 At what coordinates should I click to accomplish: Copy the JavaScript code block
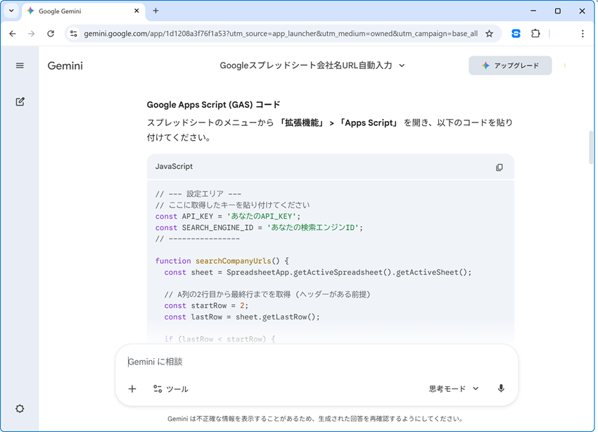coord(500,167)
